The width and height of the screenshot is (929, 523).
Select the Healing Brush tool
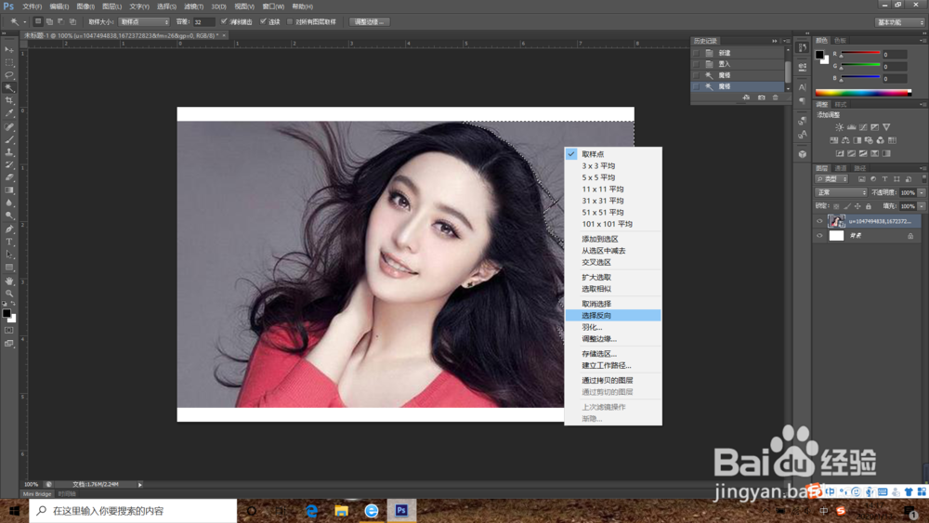pos(9,126)
